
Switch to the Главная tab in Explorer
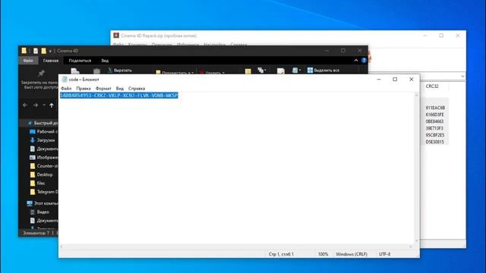click(51, 61)
